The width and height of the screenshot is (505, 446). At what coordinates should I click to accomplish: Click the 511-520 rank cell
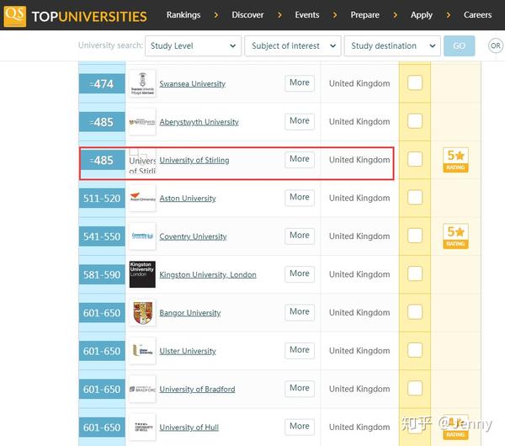click(102, 199)
